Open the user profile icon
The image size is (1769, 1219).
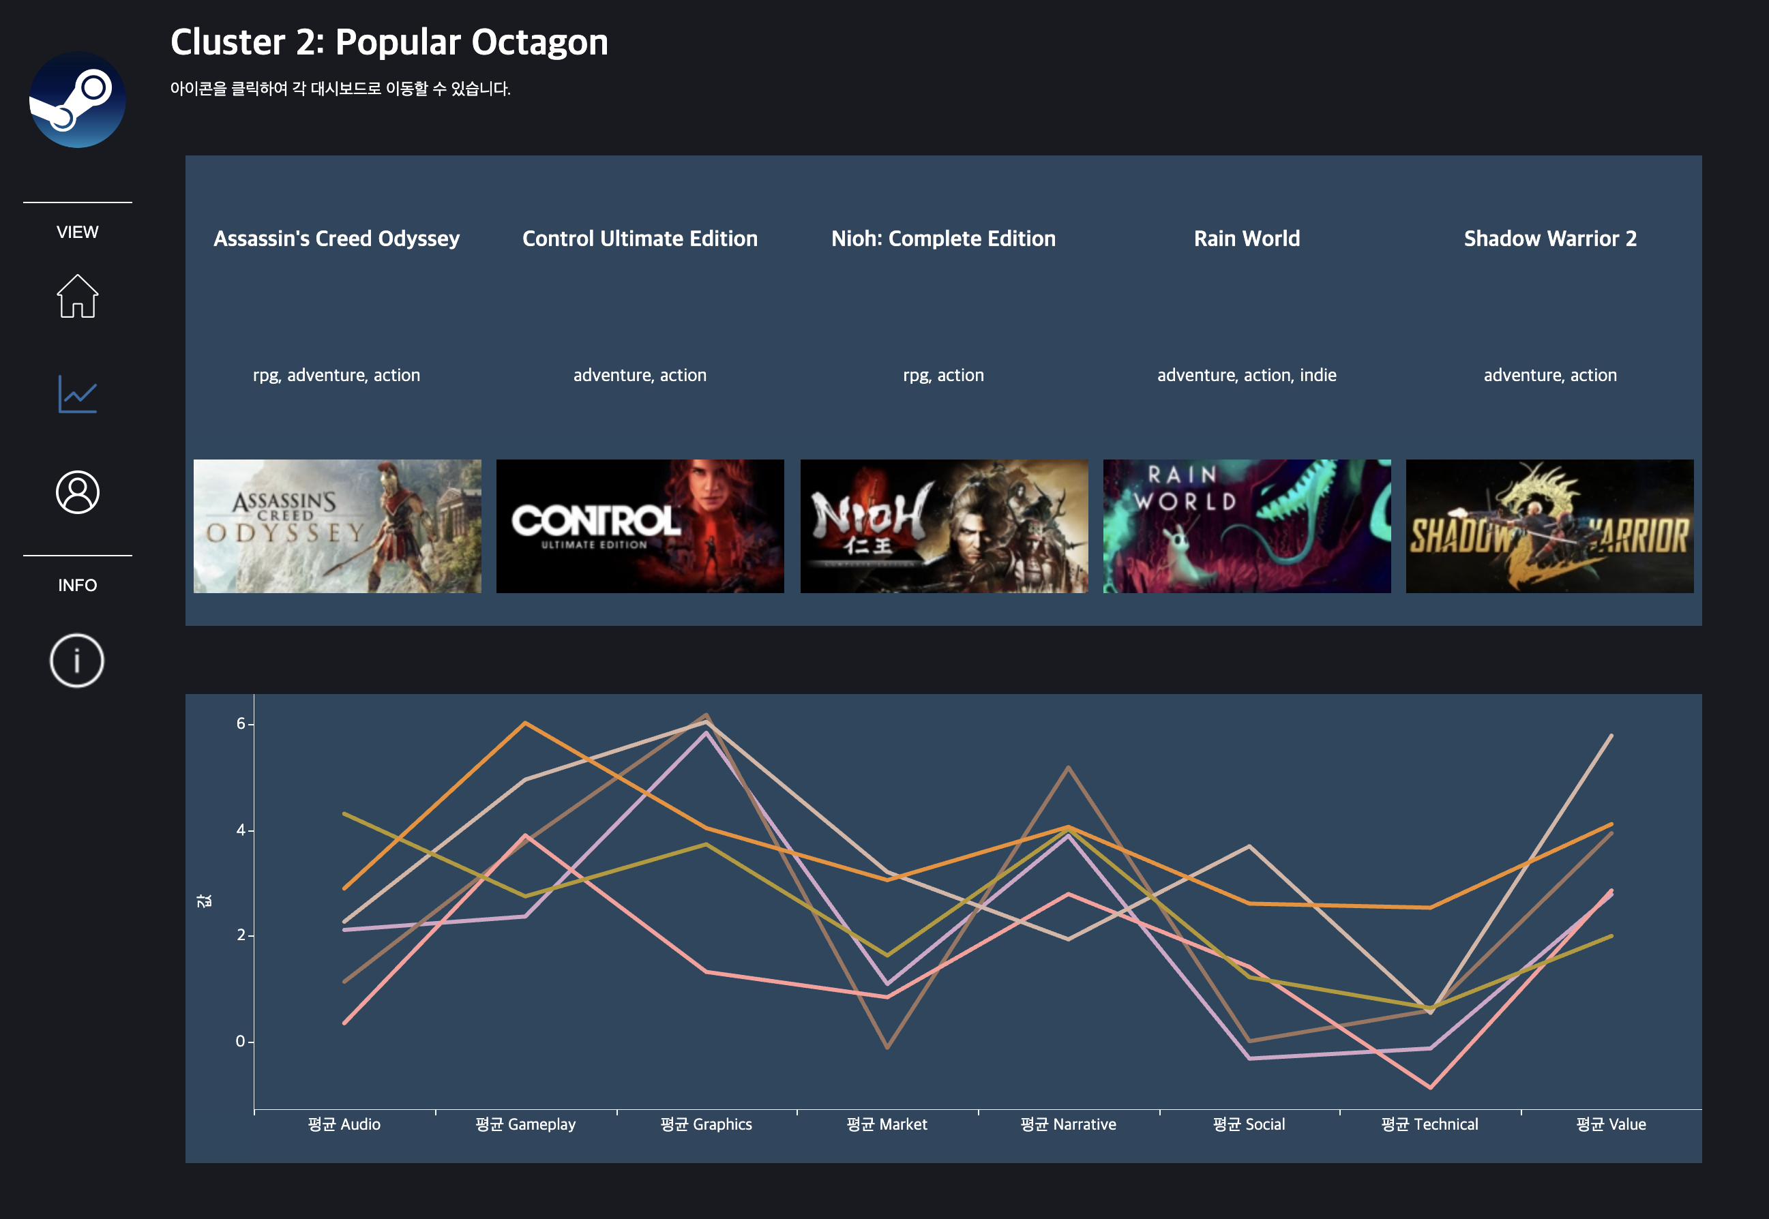(x=77, y=492)
